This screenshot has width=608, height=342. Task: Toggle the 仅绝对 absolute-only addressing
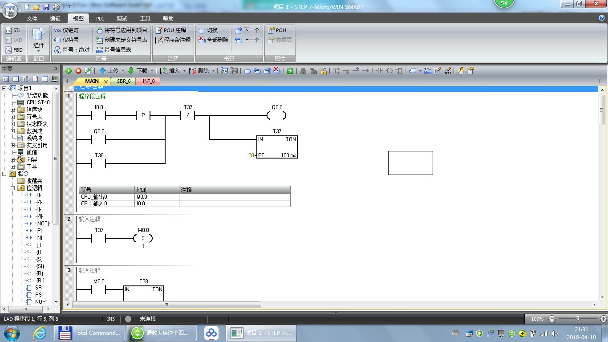pos(66,30)
